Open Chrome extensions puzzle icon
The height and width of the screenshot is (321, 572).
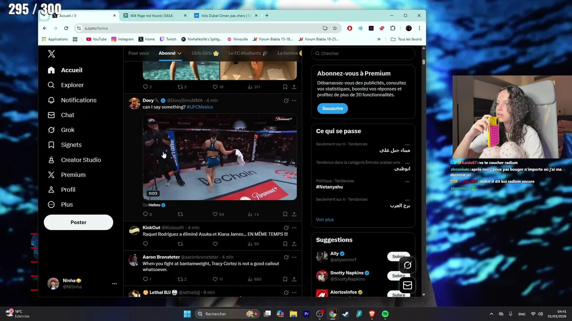click(x=393, y=28)
